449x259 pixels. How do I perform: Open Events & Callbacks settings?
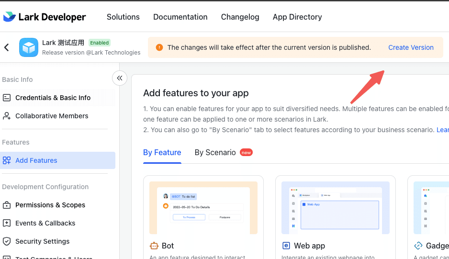pos(45,223)
